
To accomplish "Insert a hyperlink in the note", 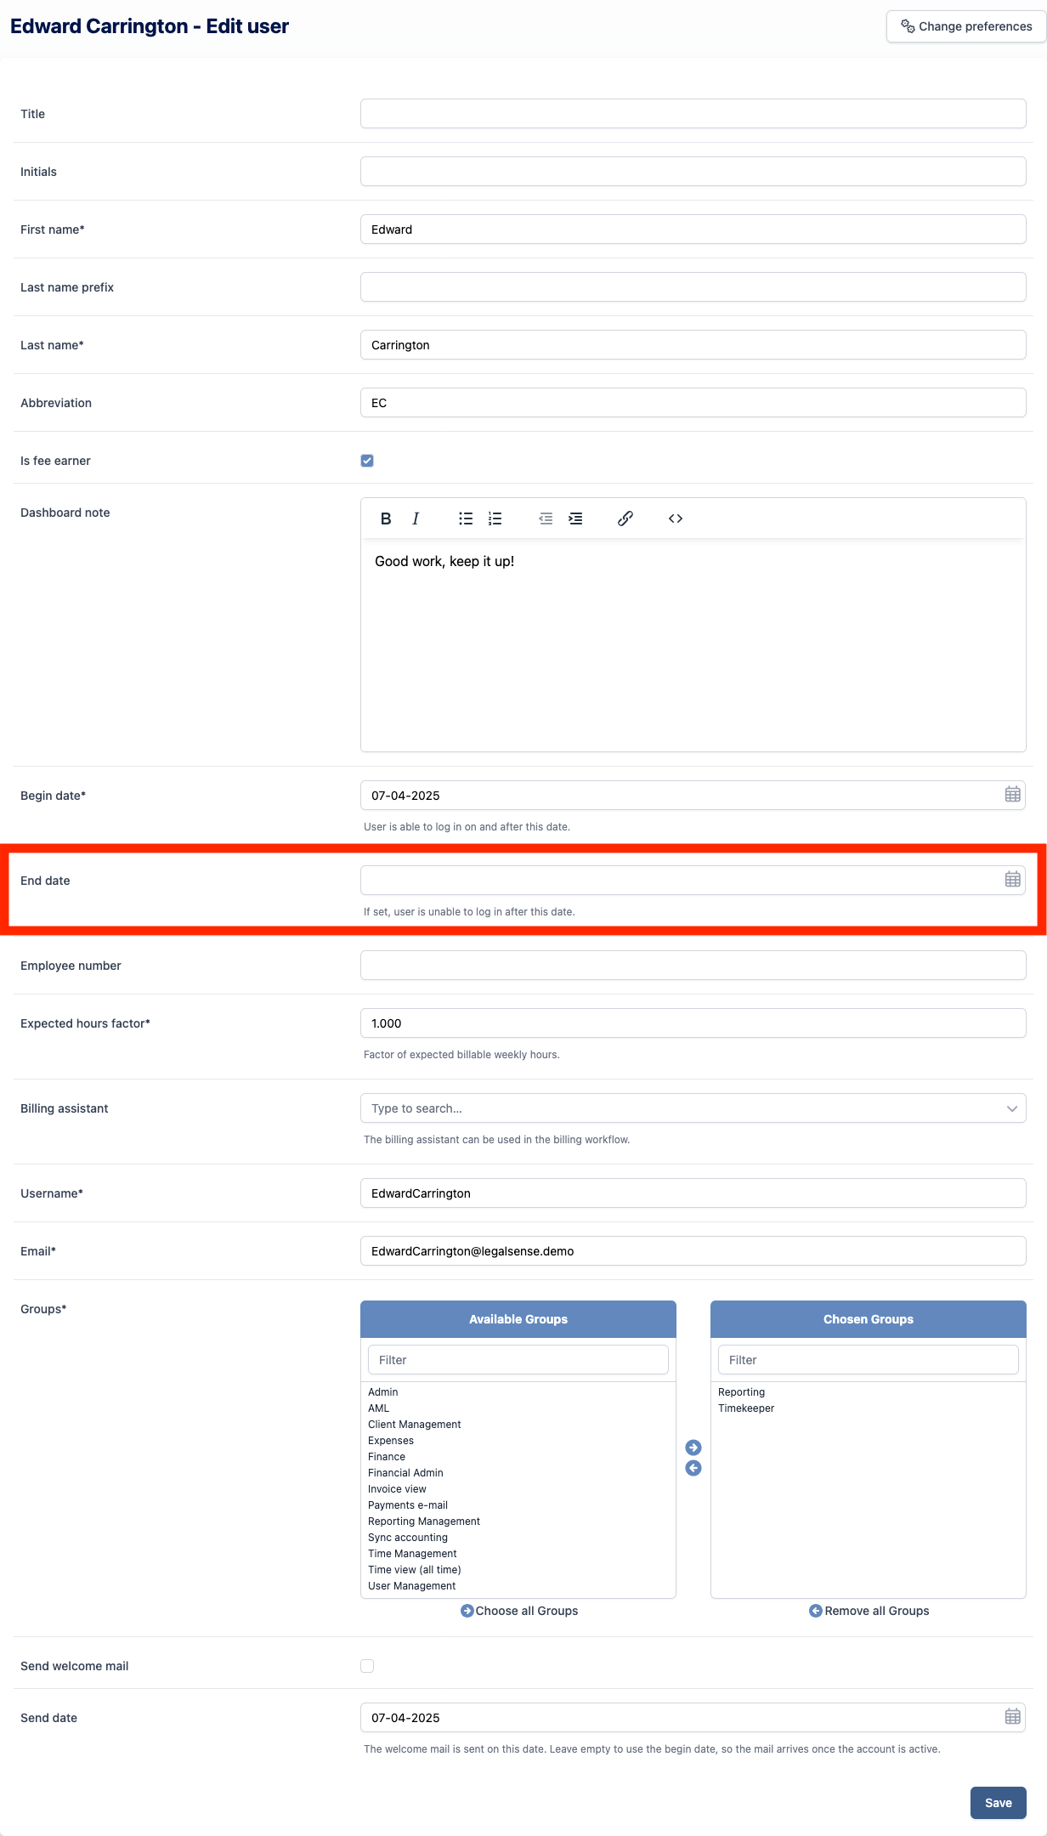I will [x=625, y=518].
